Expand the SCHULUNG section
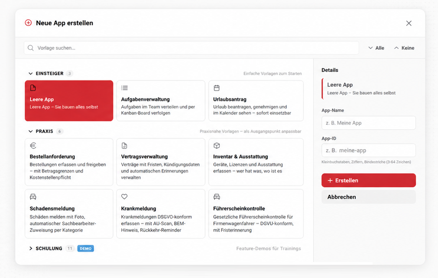 pos(31,249)
